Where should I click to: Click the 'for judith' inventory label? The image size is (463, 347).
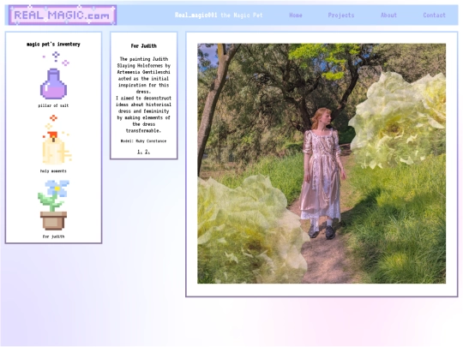click(x=53, y=236)
